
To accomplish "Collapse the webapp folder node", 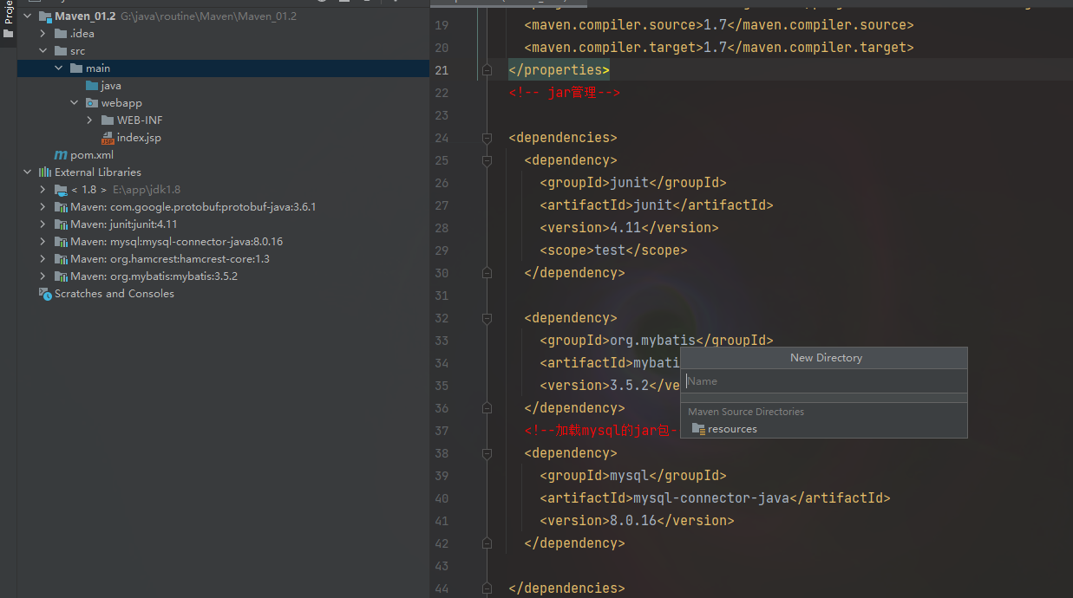I will (75, 103).
